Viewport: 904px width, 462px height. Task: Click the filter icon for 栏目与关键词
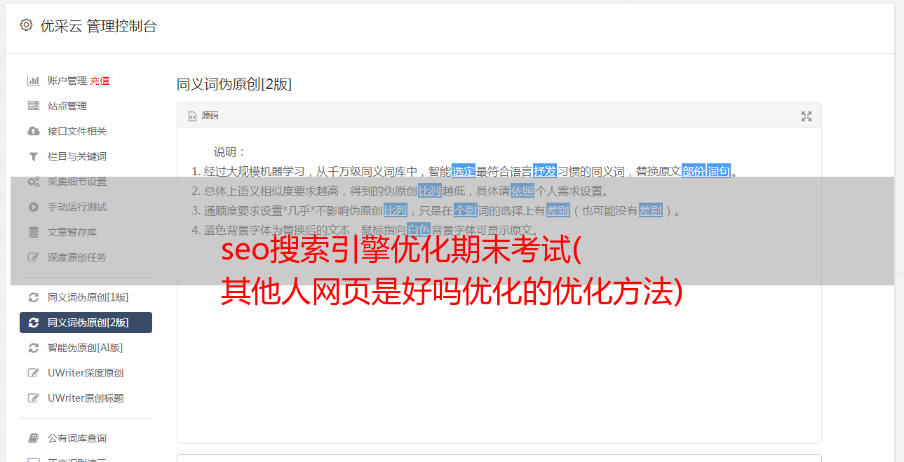click(x=33, y=156)
